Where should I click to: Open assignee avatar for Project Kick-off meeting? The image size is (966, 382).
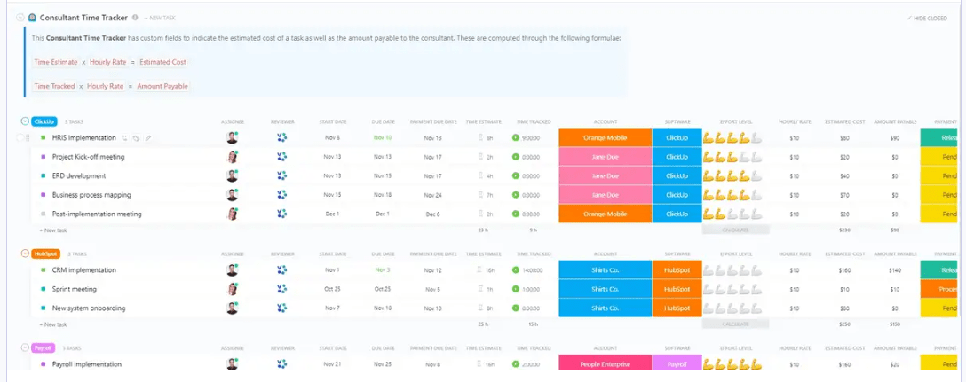pos(232,157)
